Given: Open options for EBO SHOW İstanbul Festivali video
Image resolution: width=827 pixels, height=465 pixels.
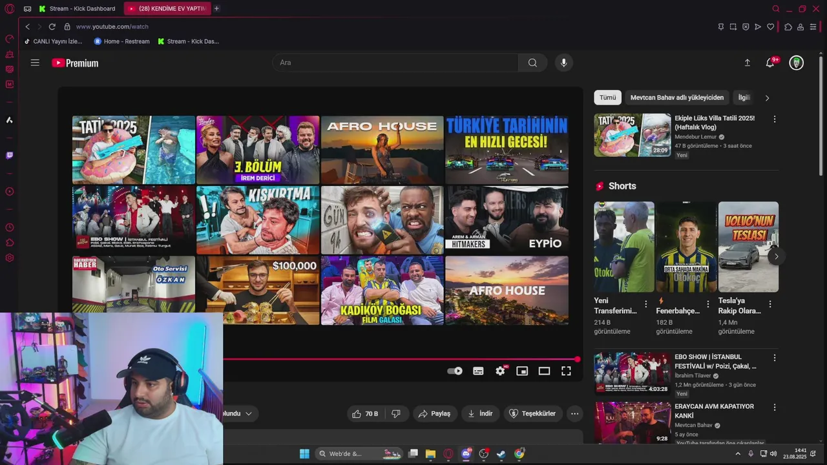Looking at the screenshot, I should (x=774, y=357).
